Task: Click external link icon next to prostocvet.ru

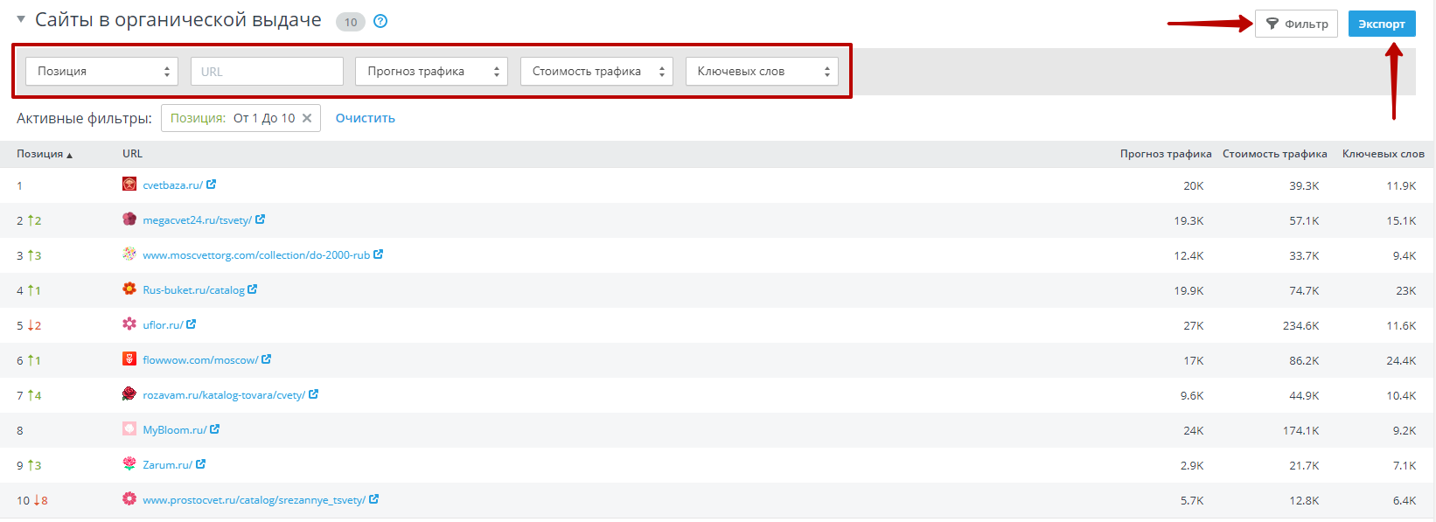Action: coord(374,499)
